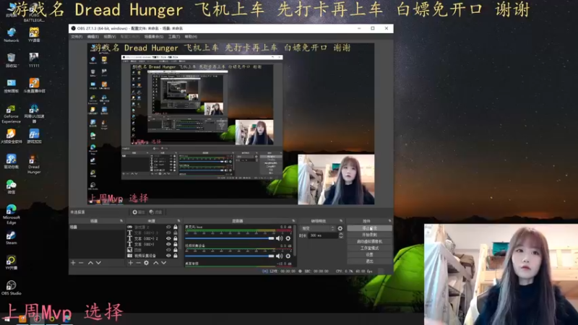Screen dimensions: 578x325
Task: Click the transition duration 300 ms field
Action: [x=323, y=235]
